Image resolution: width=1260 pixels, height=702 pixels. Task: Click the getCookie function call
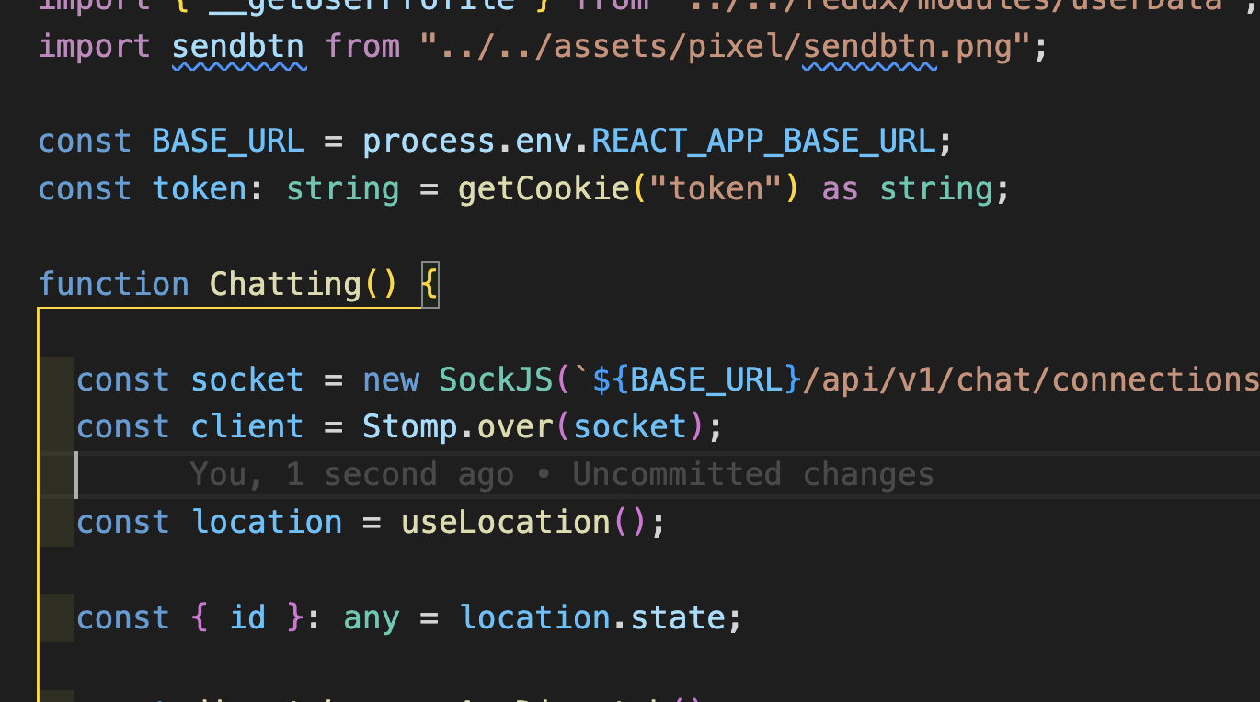coord(544,189)
